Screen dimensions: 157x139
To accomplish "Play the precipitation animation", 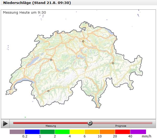I will click(x=5, y=123).
